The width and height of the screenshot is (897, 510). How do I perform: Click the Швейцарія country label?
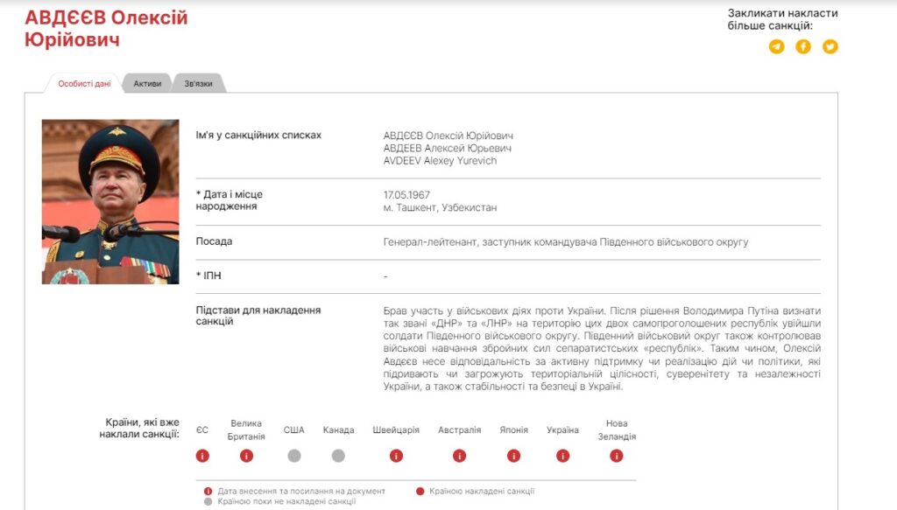pos(396,430)
